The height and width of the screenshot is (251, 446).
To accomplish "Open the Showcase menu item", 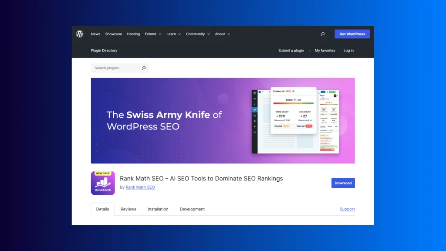I will coord(114,34).
